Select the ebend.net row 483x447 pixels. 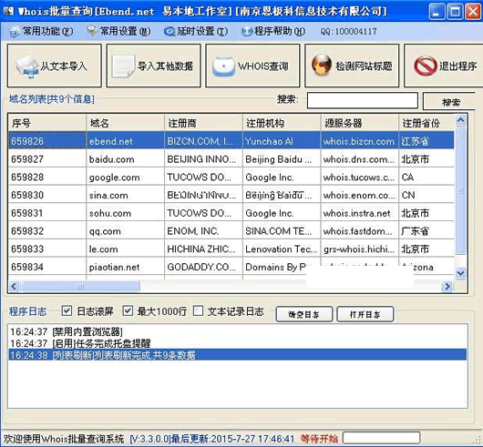[x=231, y=141]
